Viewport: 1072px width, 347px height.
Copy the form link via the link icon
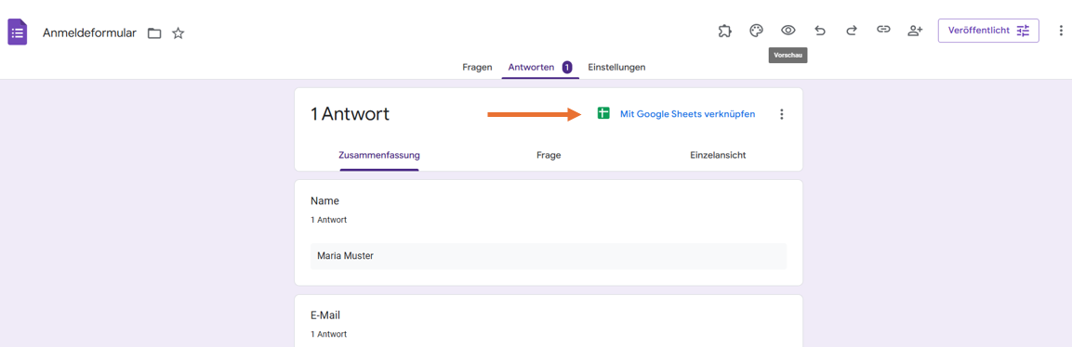tap(883, 30)
